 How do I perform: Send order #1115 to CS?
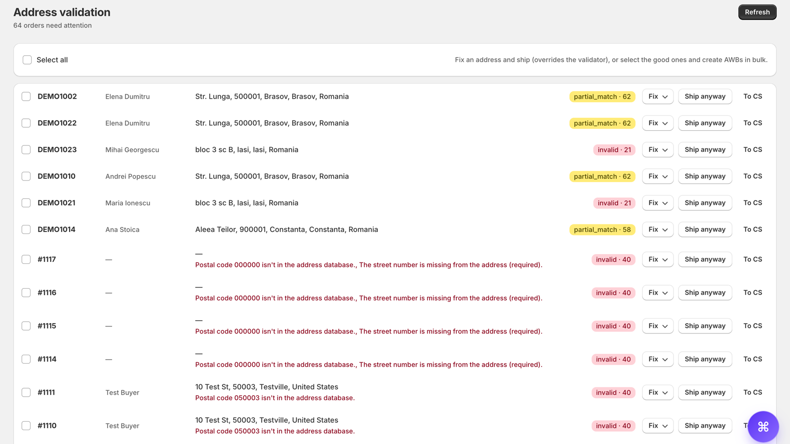[x=752, y=326]
